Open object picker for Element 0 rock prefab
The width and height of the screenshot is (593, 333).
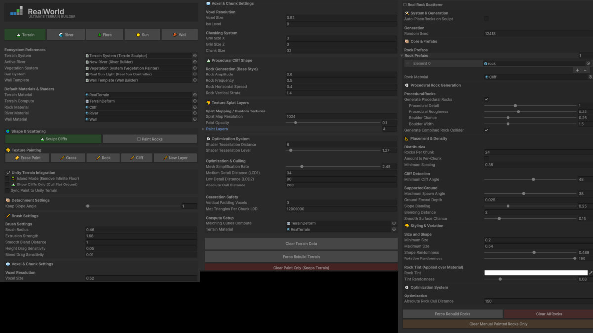point(588,63)
